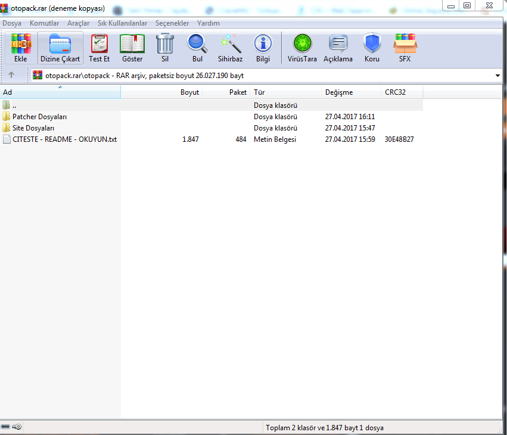Select 'Site Dosyaları' folder name
This screenshot has width=507, height=435.
point(33,128)
